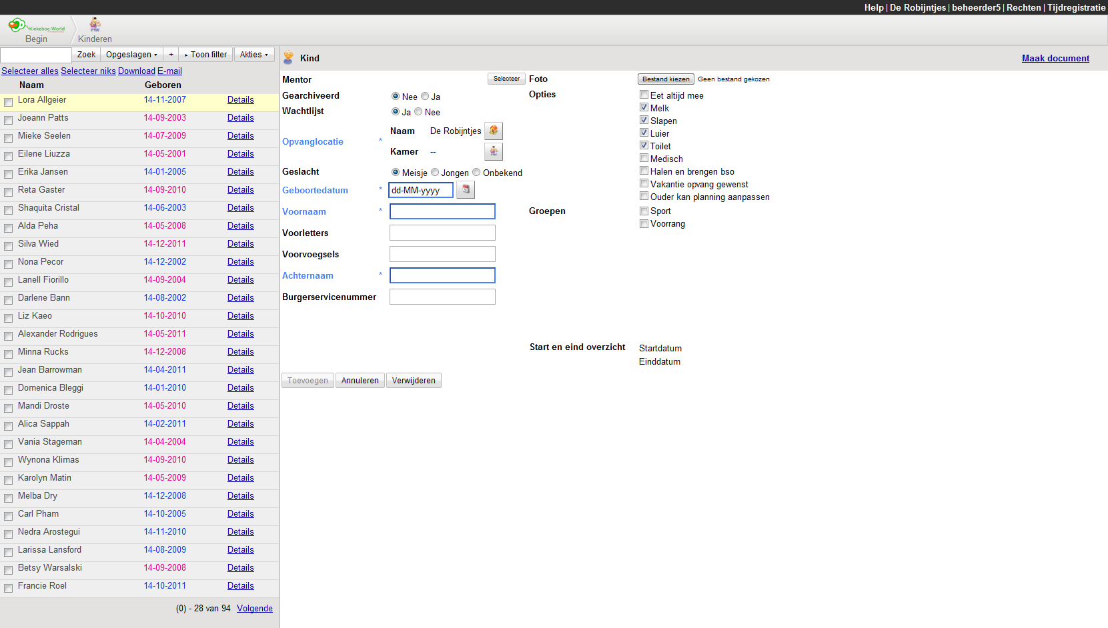Viewport: 1108px width, 628px height.
Task: Expand the Akties dropdown menu
Action: click(253, 55)
